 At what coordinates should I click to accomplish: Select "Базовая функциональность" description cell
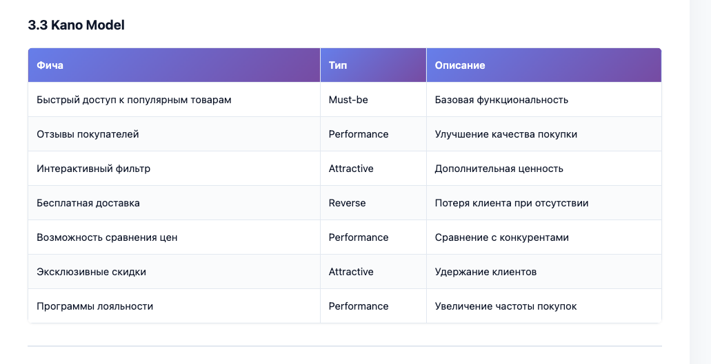(x=543, y=100)
